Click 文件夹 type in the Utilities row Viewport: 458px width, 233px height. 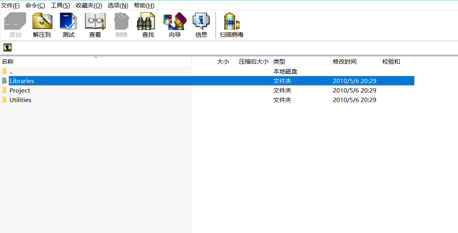tap(282, 100)
